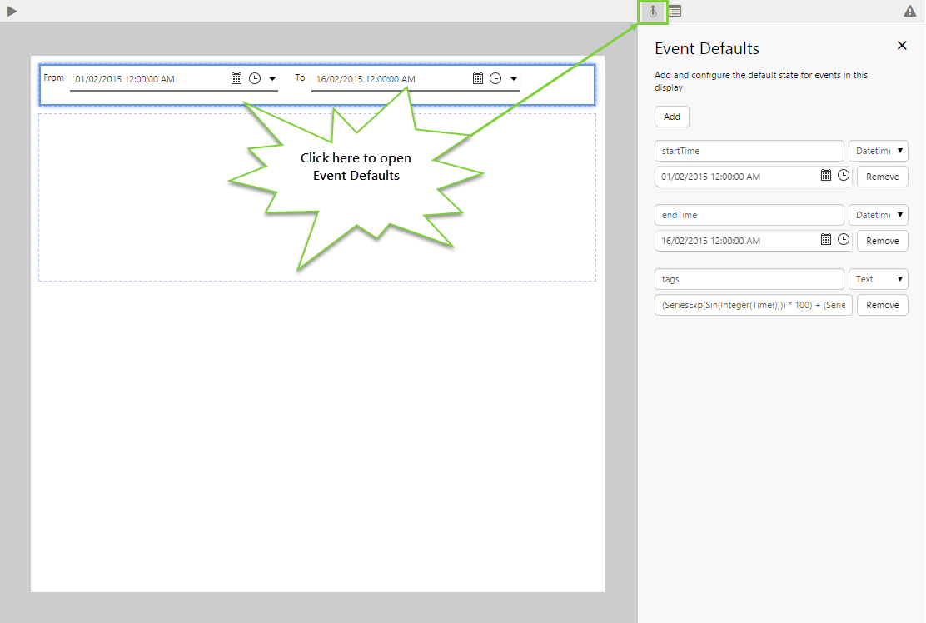Viewport: 926px width, 623px height.
Task: Open clock icon for endTime value
Action: [844, 240]
